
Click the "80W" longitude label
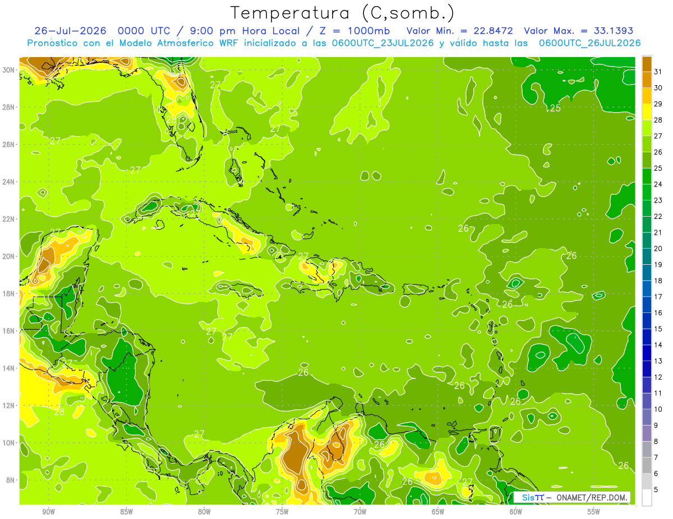pos(204,512)
